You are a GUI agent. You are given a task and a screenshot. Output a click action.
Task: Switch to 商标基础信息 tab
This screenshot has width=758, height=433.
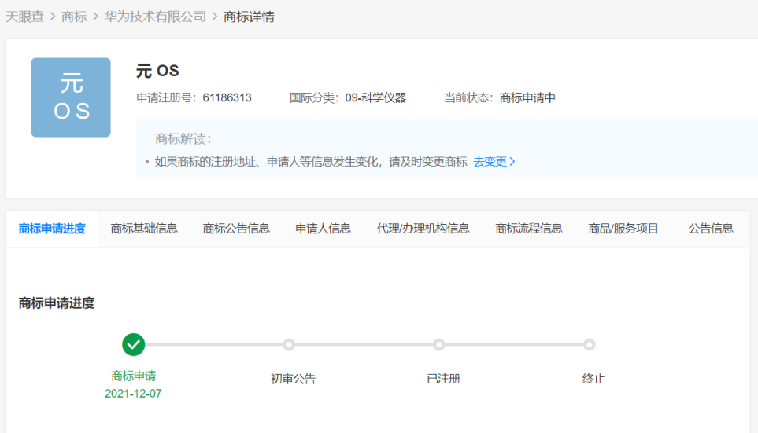(x=144, y=229)
